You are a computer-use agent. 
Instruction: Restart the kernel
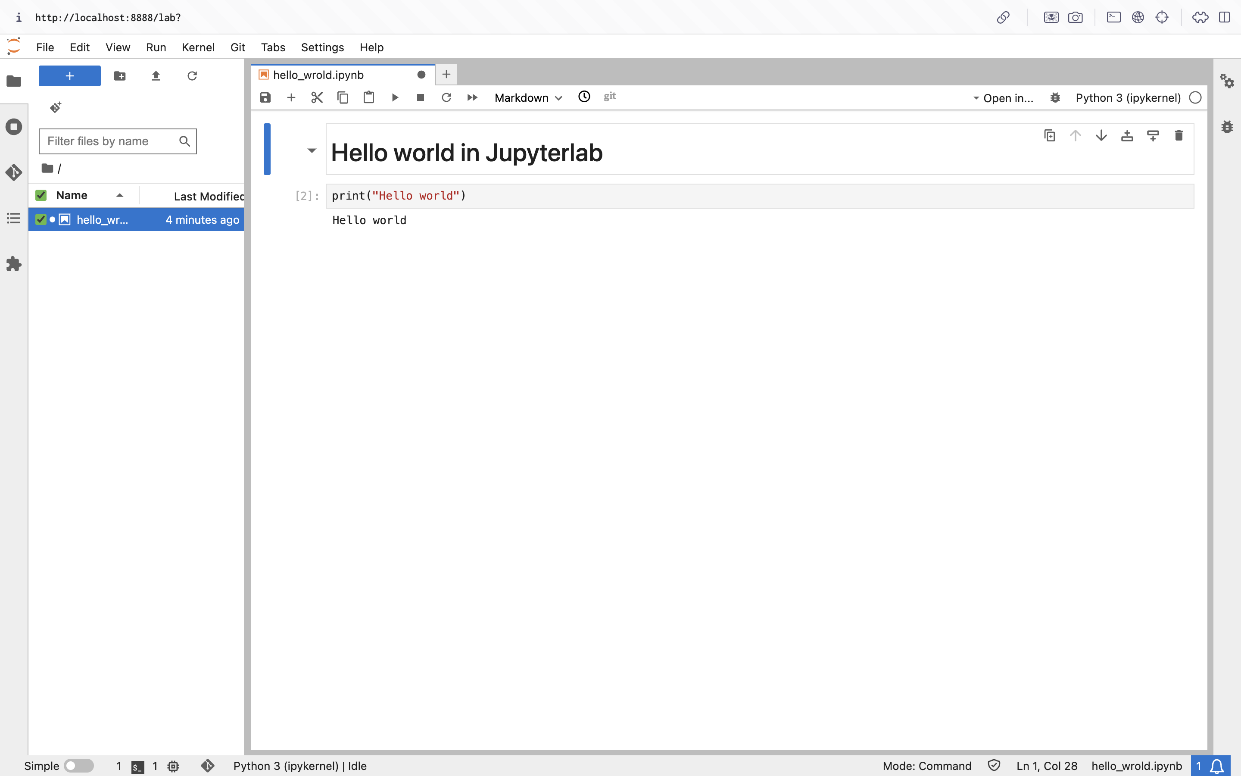click(x=446, y=97)
